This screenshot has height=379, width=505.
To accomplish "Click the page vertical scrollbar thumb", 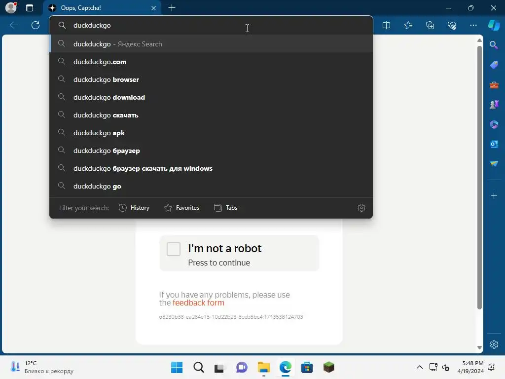I will [479, 177].
